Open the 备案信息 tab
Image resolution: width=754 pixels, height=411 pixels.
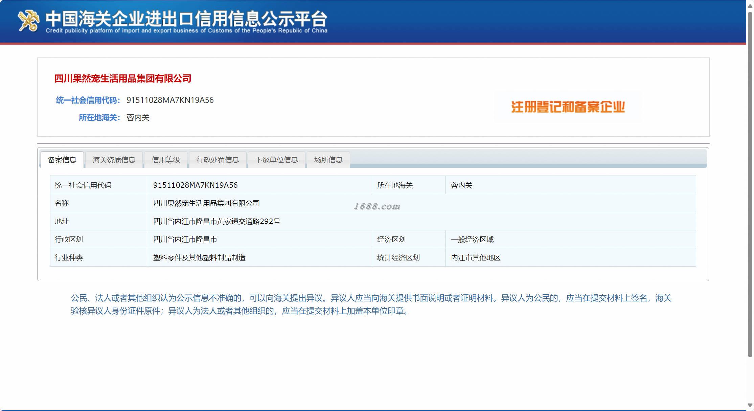click(62, 160)
